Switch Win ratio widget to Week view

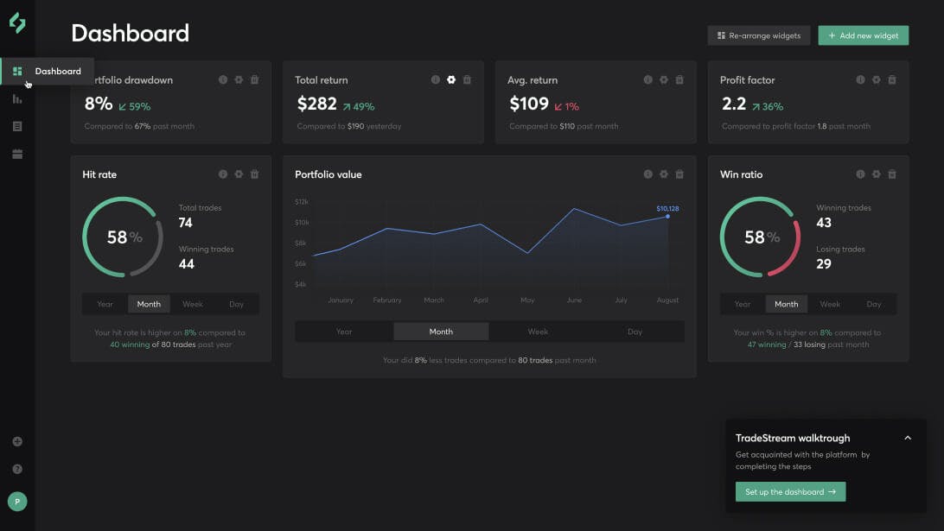[x=830, y=304]
